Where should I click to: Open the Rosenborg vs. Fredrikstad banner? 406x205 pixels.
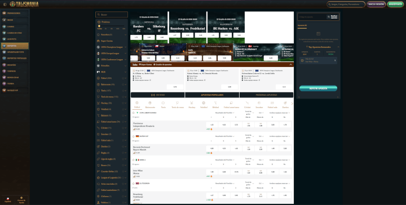click(x=188, y=27)
